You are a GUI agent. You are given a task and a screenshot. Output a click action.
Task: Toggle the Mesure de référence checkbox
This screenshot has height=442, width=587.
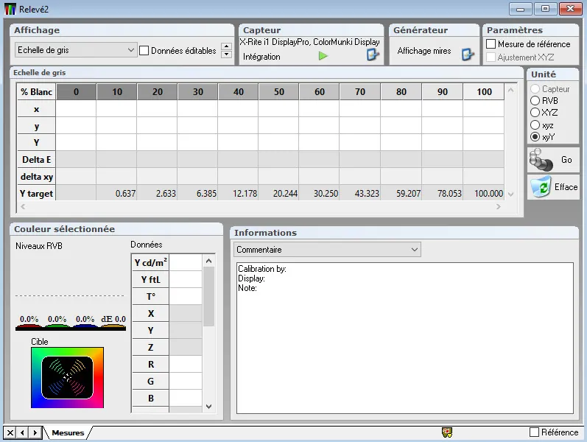[491, 43]
